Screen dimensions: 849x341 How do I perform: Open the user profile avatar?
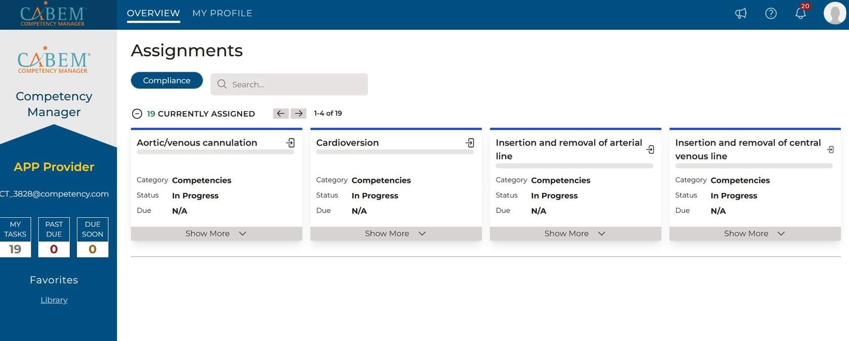(x=834, y=14)
